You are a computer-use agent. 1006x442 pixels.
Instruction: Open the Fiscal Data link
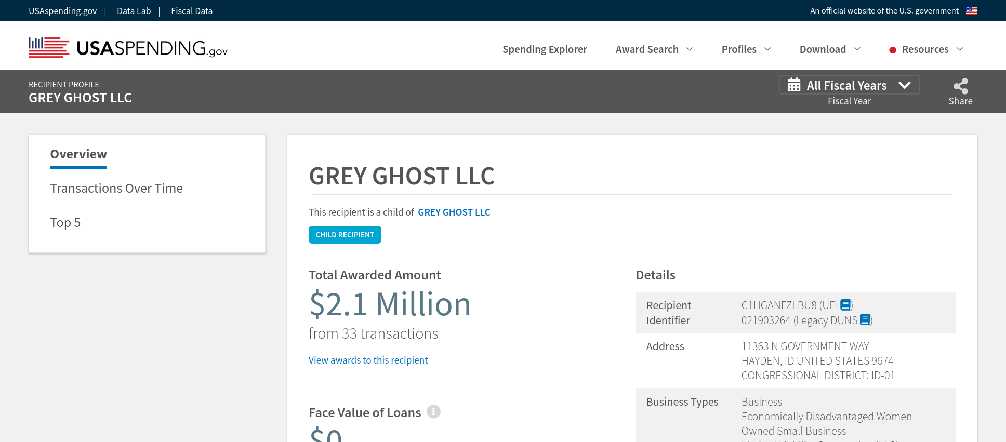tap(192, 11)
